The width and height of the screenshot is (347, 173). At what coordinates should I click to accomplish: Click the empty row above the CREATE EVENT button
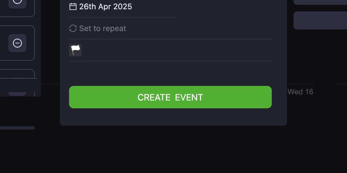(170, 73)
